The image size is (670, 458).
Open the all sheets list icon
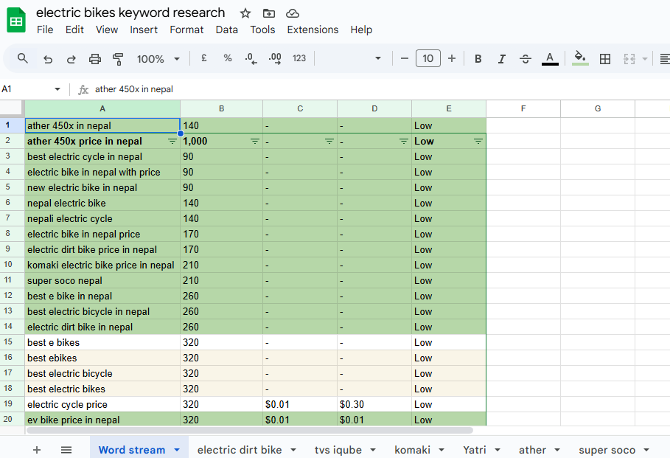tap(66, 450)
